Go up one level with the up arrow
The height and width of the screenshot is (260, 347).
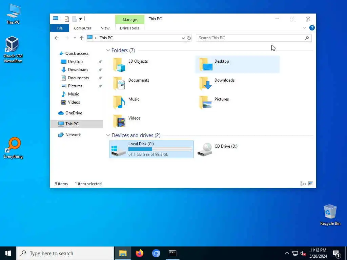(82, 38)
